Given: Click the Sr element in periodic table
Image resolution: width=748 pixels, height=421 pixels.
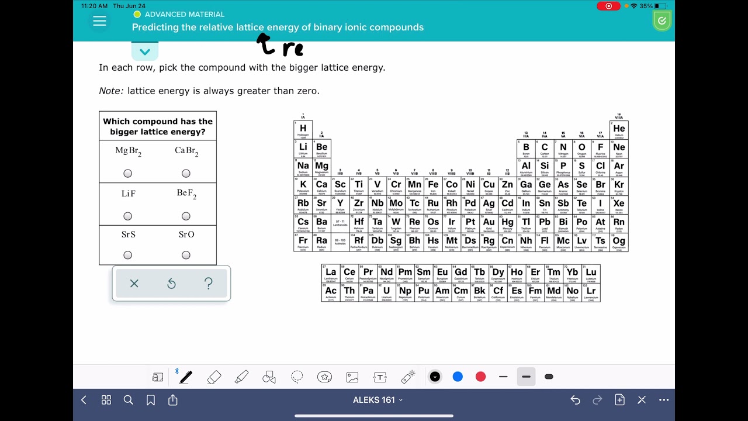Looking at the screenshot, I should 321,205.
